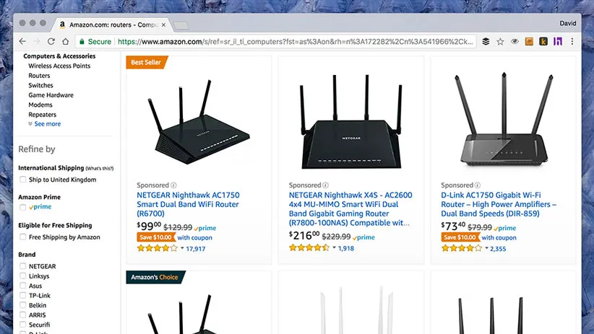The width and height of the screenshot is (594, 334).
Task: Click the eye extension icon in toolbar
Action: pos(515,42)
